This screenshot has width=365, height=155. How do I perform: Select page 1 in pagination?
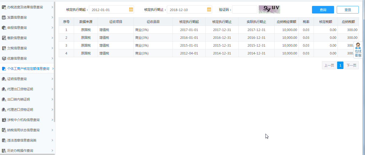pyautogui.click(x=340, y=65)
